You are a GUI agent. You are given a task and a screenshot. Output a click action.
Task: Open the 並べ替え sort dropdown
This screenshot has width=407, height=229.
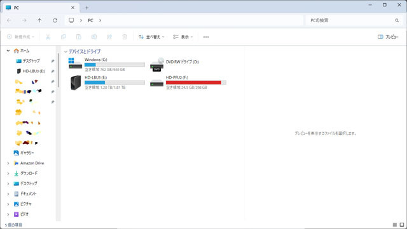[151, 37]
